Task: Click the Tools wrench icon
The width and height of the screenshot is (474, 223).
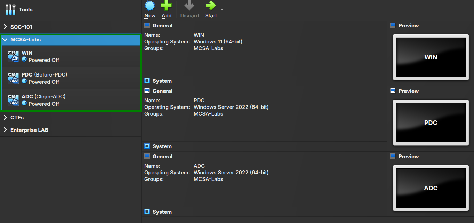Action: point(10,10)
